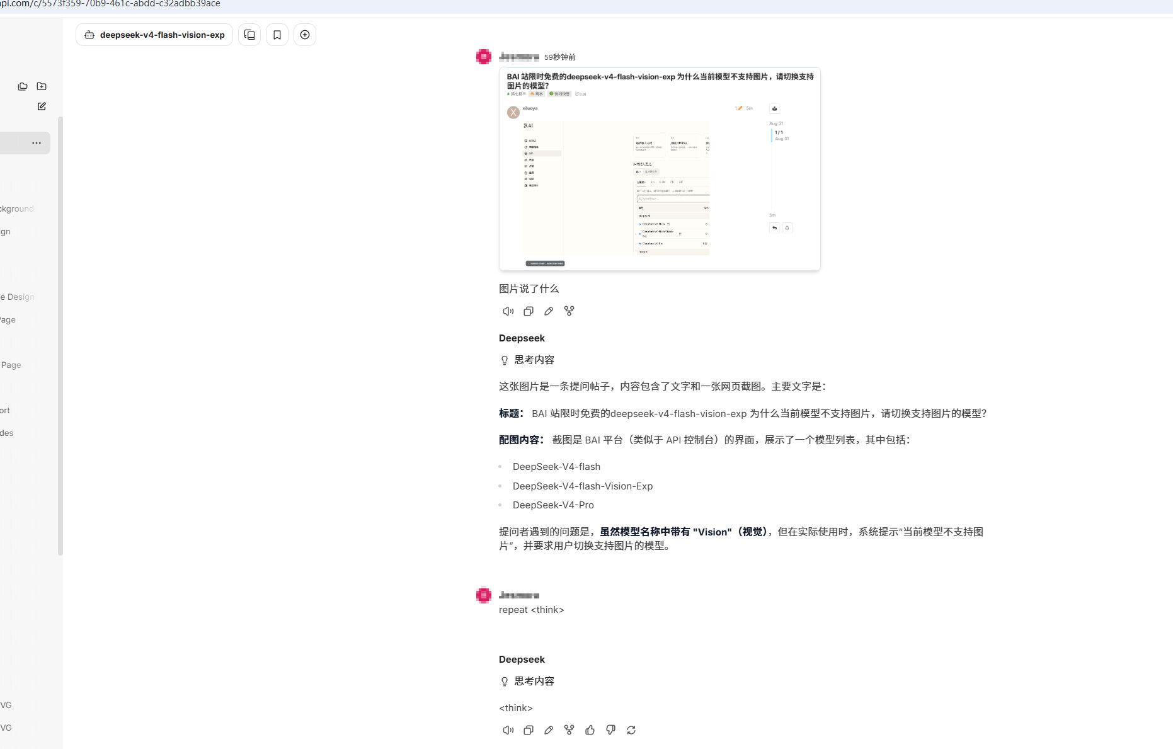Open the sidebar chat ending in 'e Design'

pyautogui.click(x=17, y=297)
